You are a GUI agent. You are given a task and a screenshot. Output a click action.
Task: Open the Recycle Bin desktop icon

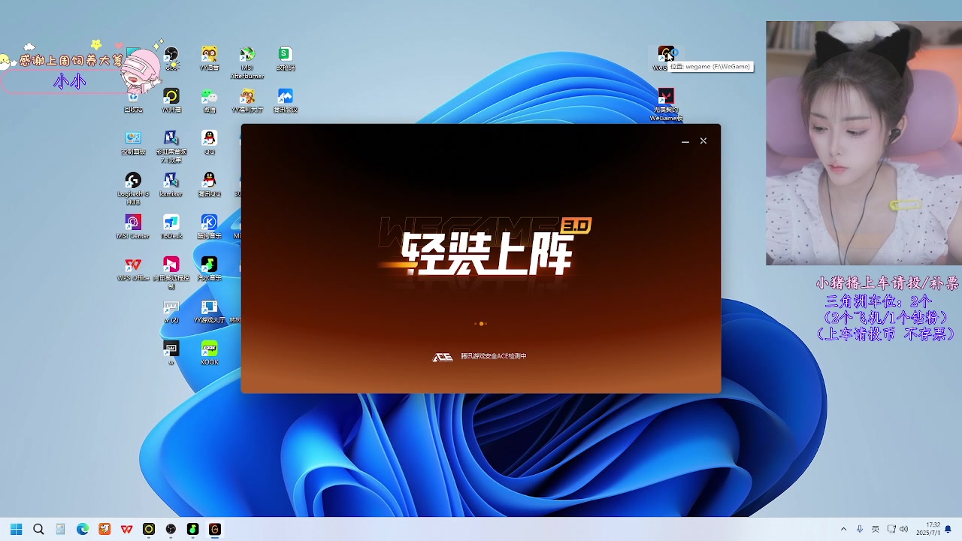click(133, 100)
